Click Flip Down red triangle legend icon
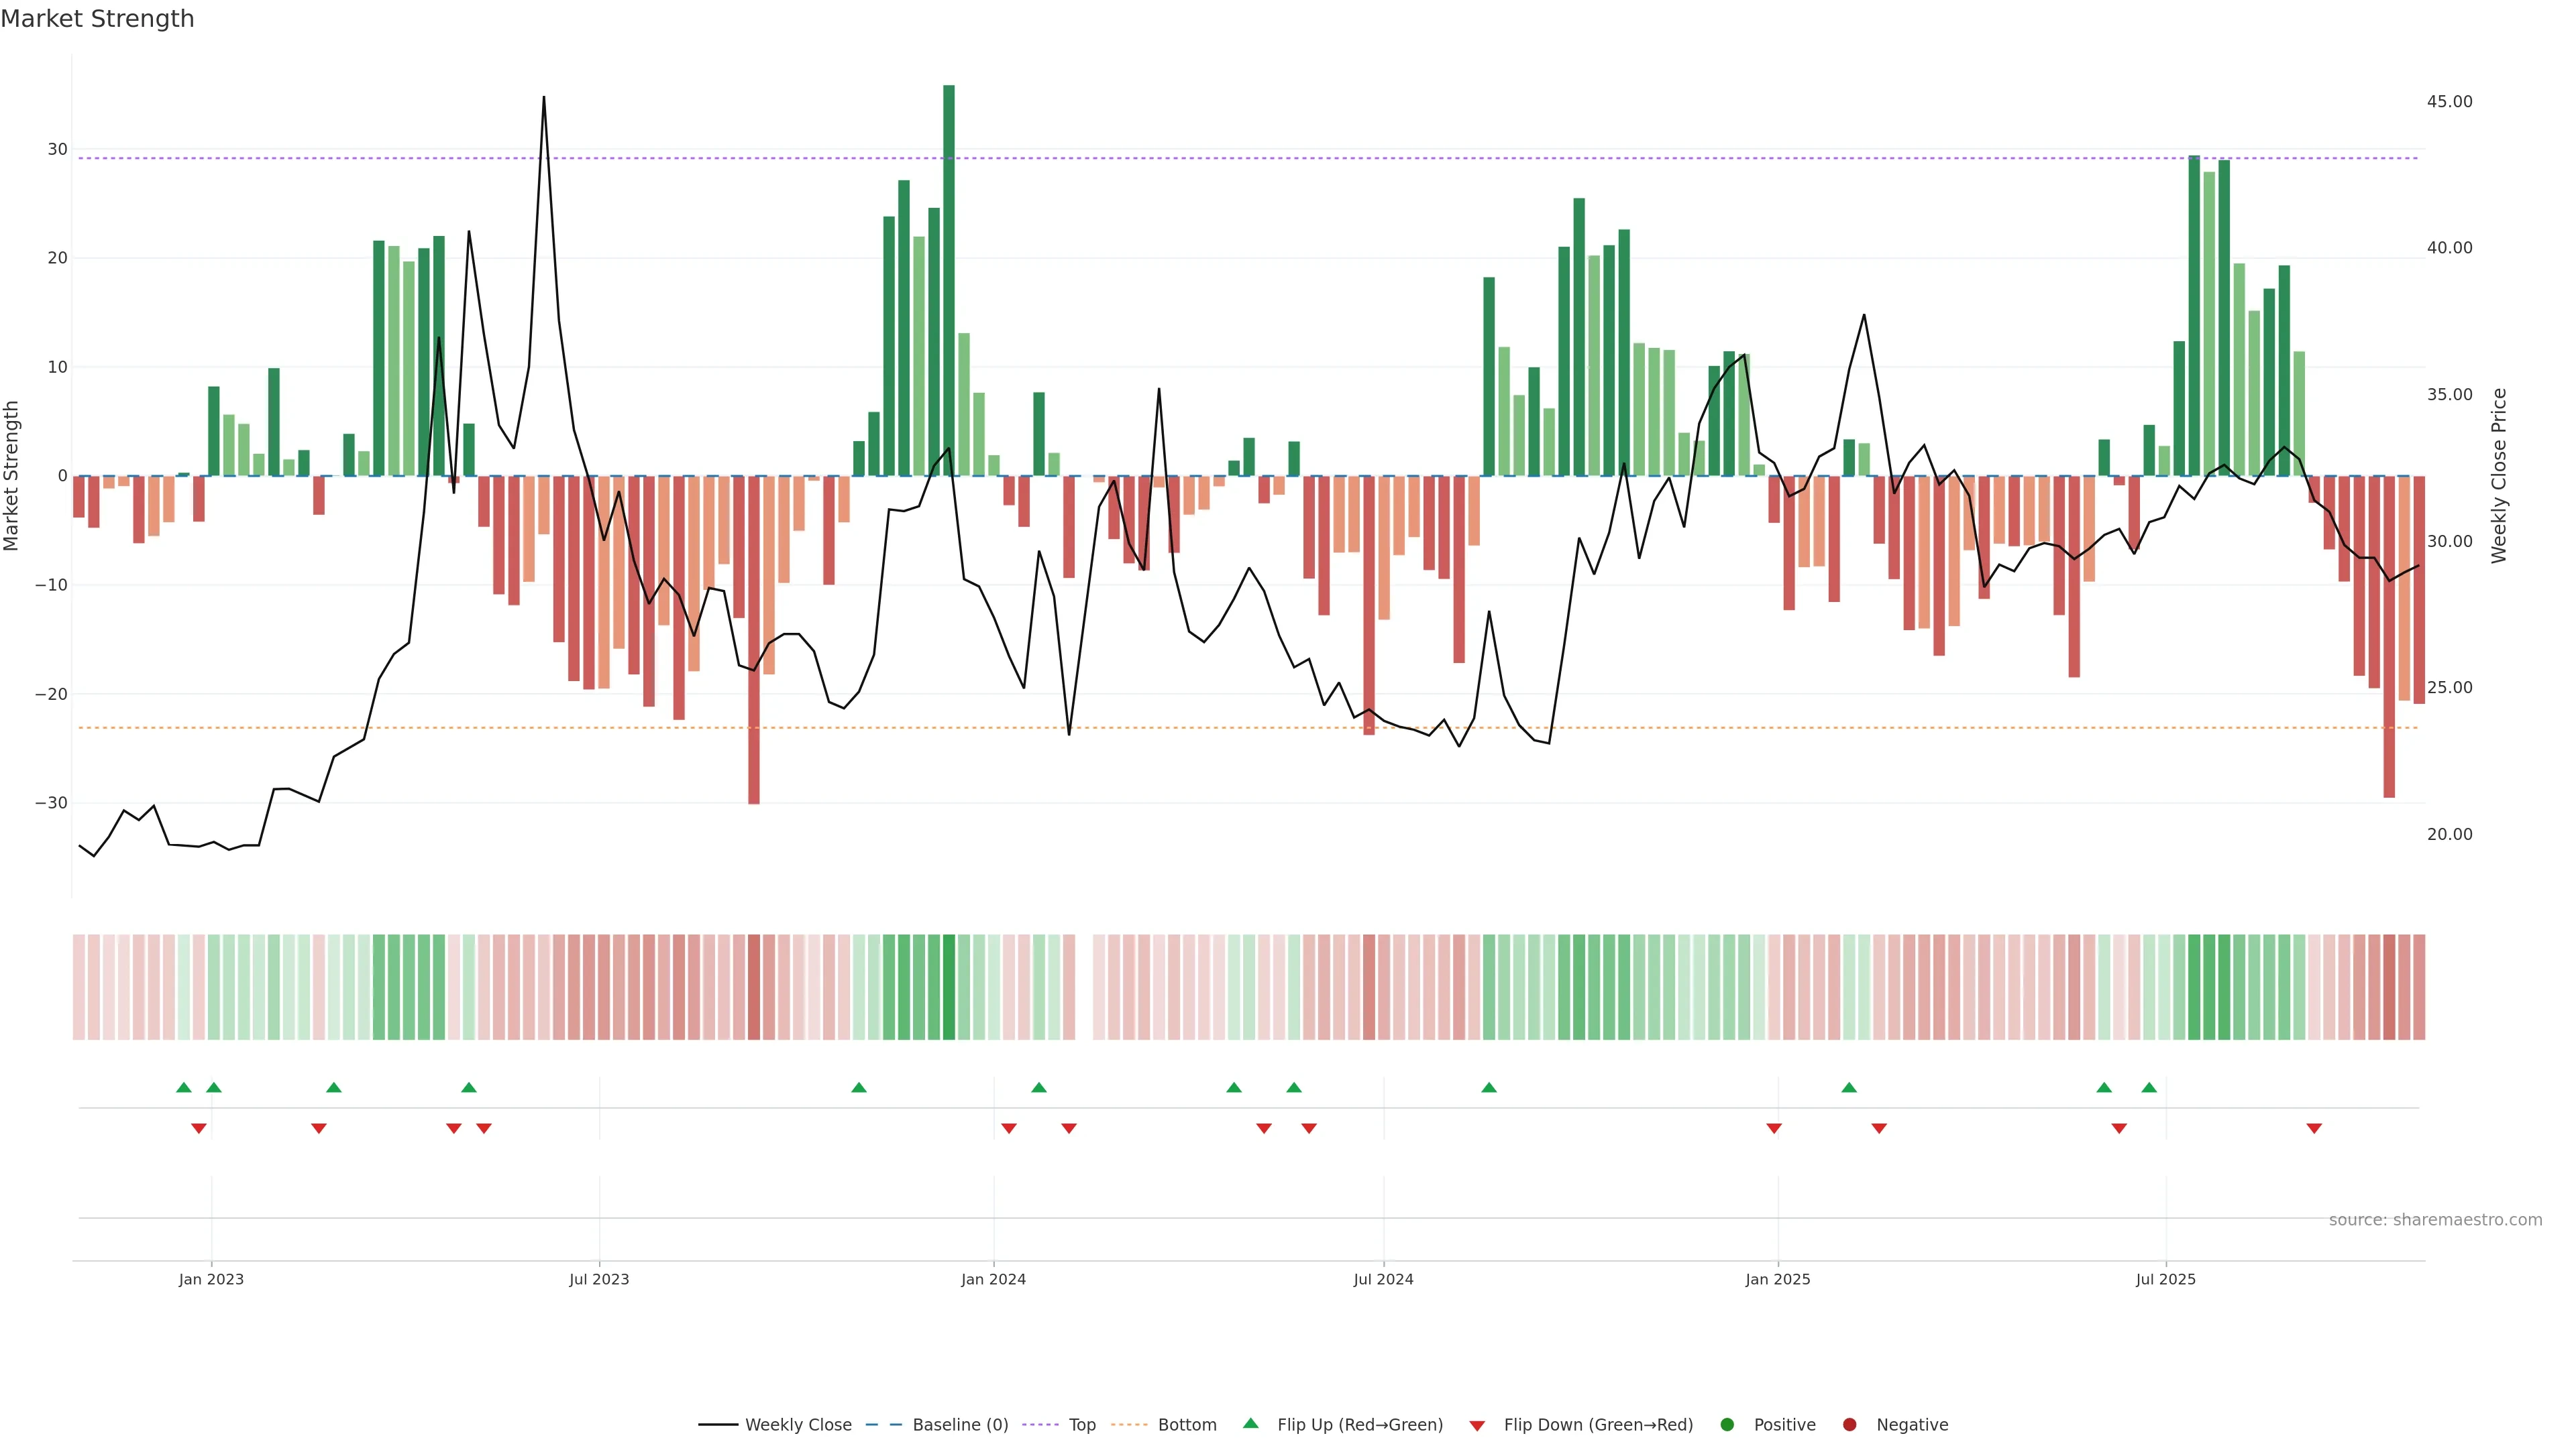Viewport: 2576px width, 1448px height. coord(1477,1426)
